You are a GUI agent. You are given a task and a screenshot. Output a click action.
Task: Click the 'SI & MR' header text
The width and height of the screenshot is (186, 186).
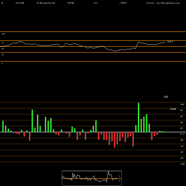(20, 3)
